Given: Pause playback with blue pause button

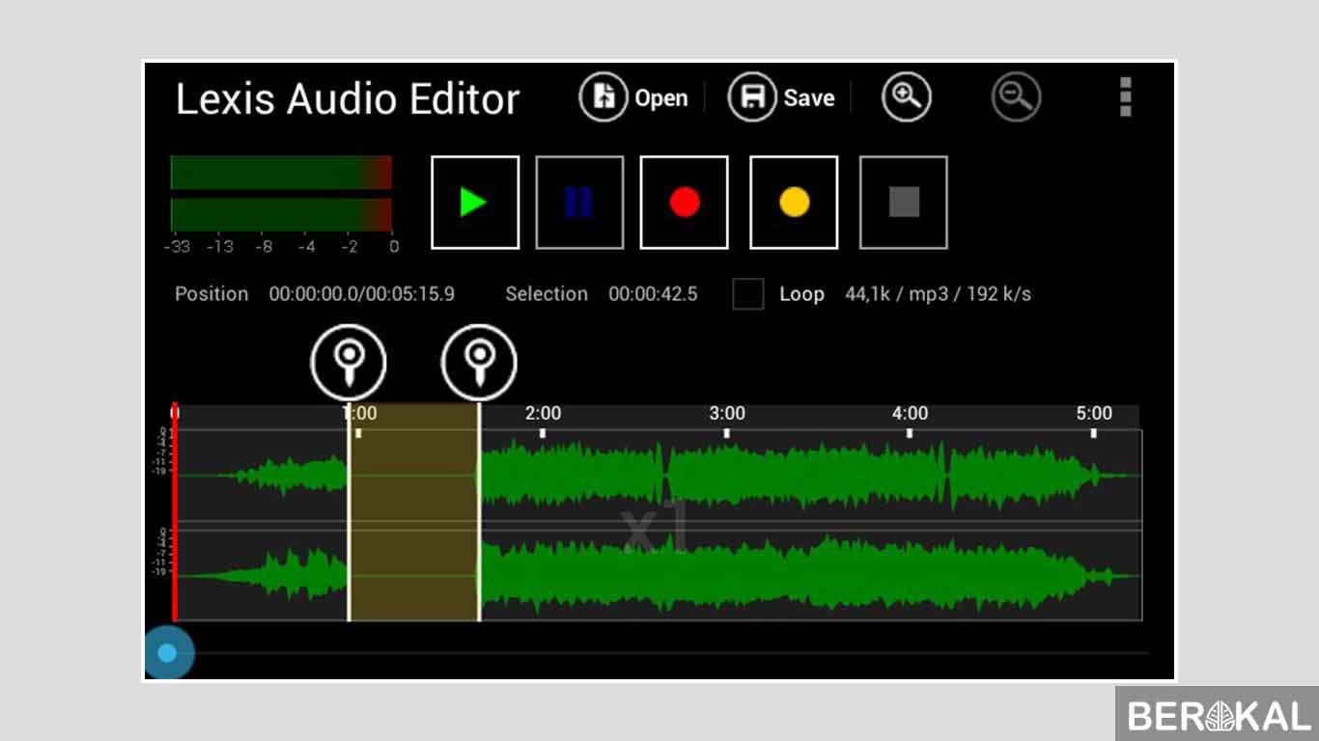Looking at the screenshot, I should point(579,203).
